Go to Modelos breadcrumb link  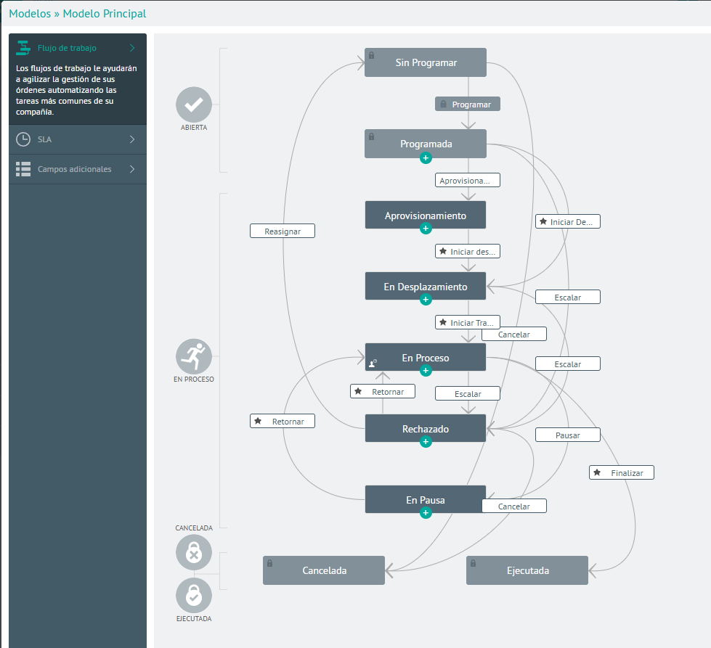(30, 14)
